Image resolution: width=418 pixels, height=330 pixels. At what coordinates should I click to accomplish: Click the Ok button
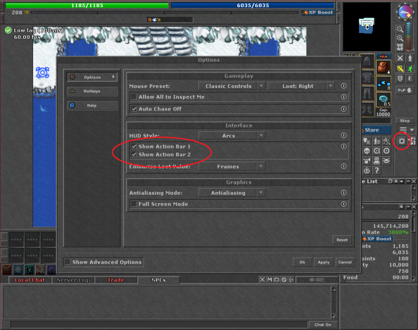pyautogui.click(x=302, y=262)
